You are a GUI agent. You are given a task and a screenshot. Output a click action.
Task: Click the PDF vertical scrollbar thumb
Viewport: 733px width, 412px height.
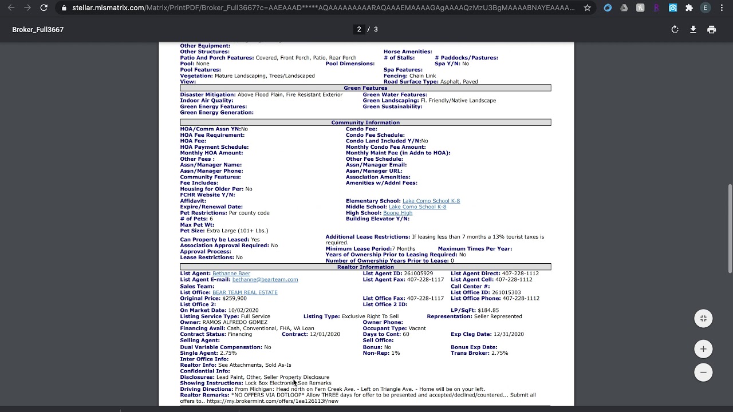[730, 229]
